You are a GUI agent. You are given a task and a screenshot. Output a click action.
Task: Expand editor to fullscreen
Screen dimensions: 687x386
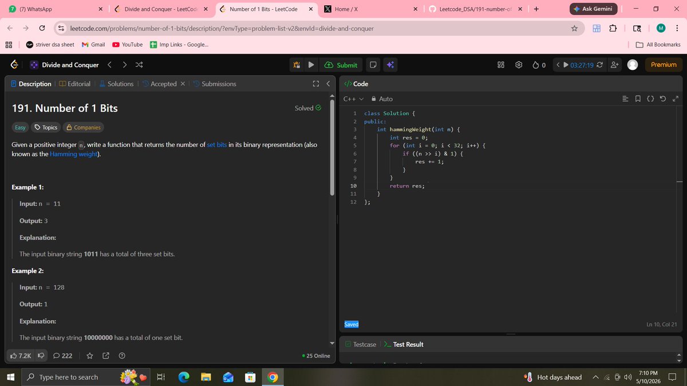click(674, 99)
